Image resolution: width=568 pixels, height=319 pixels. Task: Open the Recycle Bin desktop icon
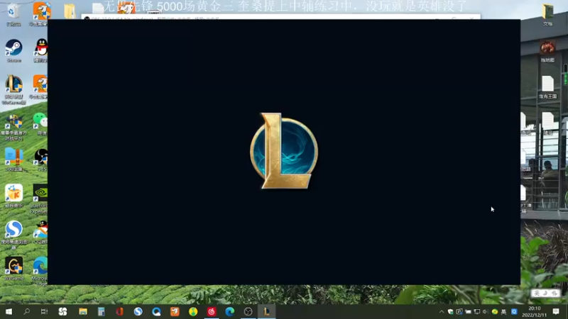click(x=13, y=14)
